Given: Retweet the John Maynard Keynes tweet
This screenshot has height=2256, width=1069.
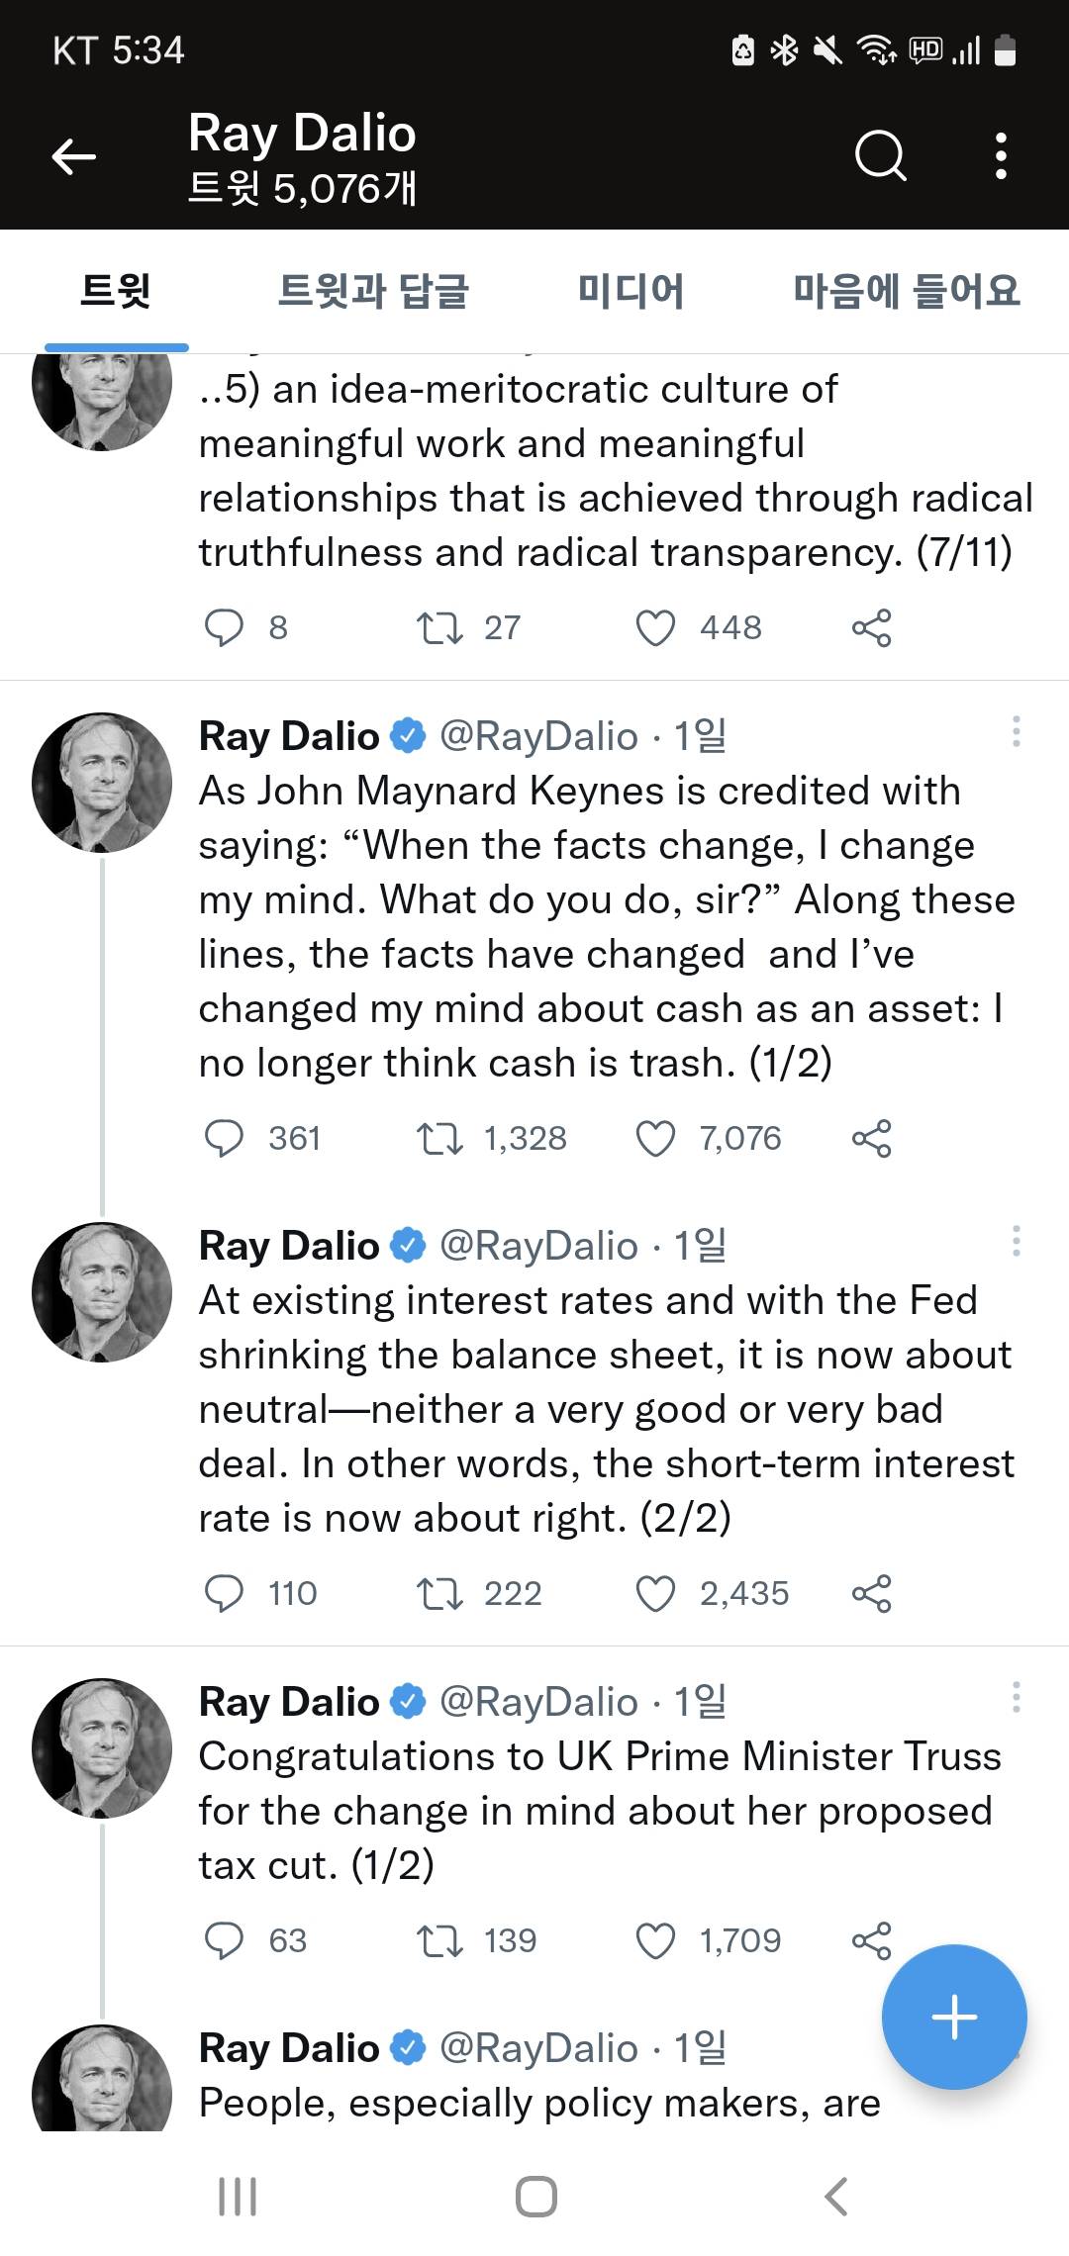Looking at the screenshot, I should click(x=439, y=1139).
